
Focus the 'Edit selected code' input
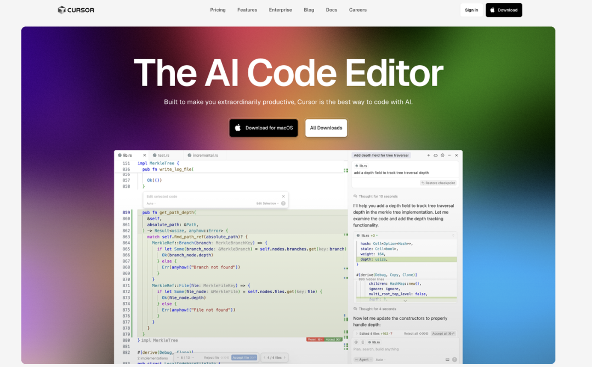coord(212,196)
